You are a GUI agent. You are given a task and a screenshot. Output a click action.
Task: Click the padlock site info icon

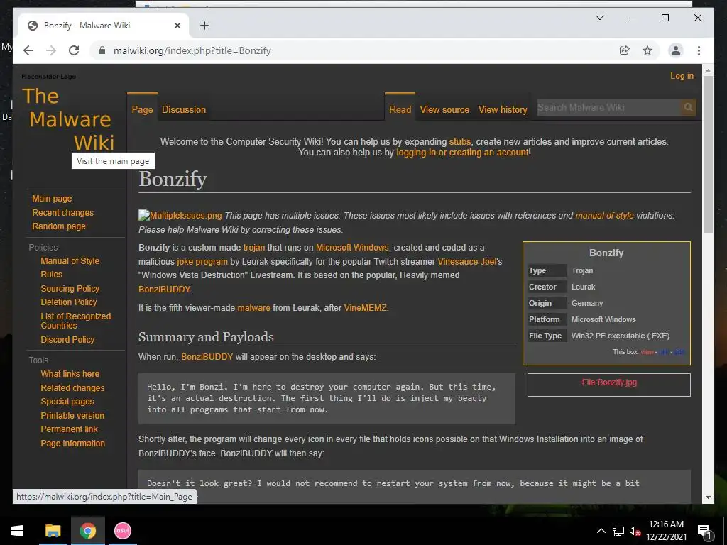click(x=102, y=50)
